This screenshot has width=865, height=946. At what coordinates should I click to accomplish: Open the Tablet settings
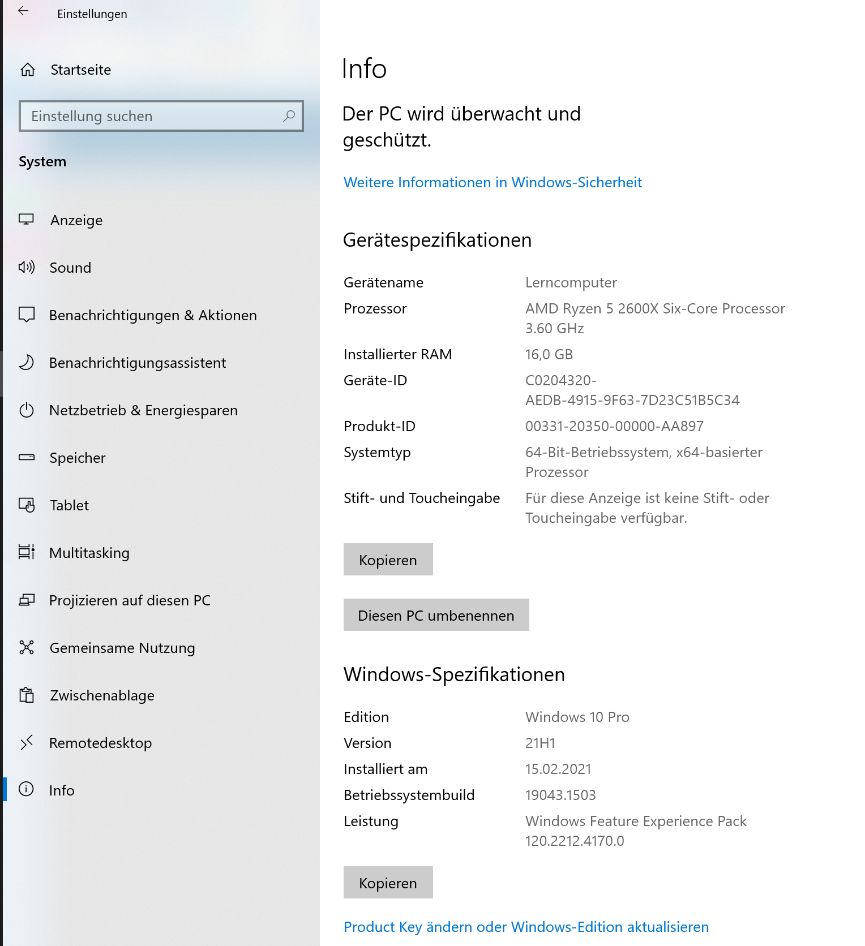tap(161, 505)
